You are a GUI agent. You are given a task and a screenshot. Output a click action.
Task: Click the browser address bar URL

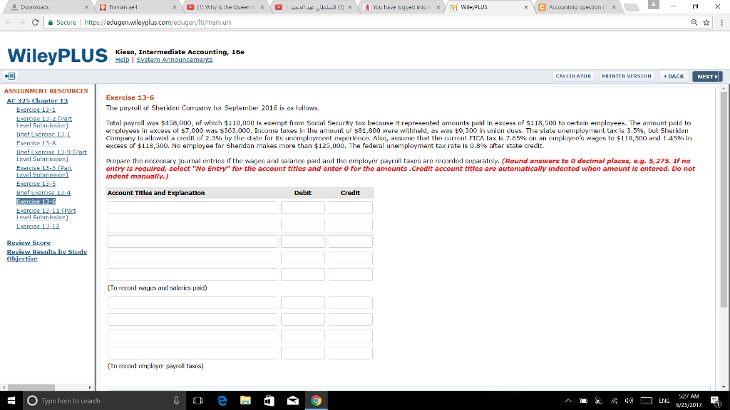point(158,22)
